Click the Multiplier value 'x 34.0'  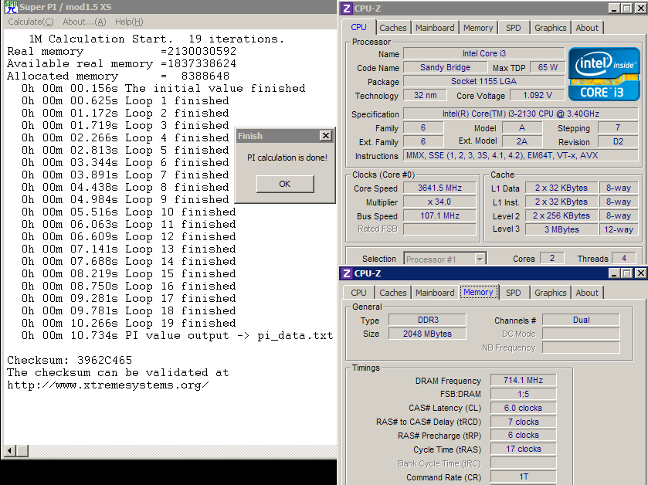439,202
